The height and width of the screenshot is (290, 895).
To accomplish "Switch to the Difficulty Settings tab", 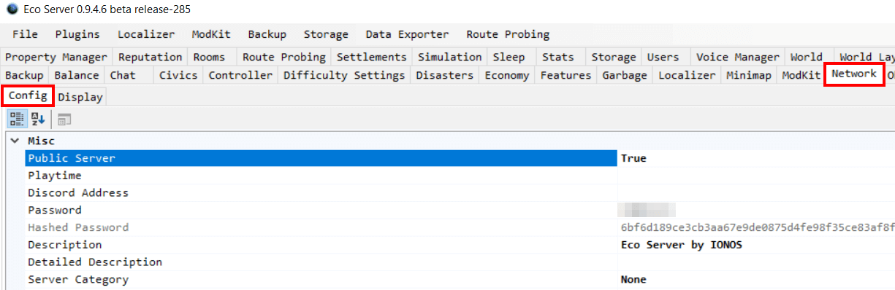I will click(x=344, y=75).
